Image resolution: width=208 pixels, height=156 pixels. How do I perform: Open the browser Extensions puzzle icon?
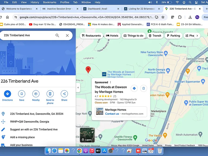click(x=180, y=17)
